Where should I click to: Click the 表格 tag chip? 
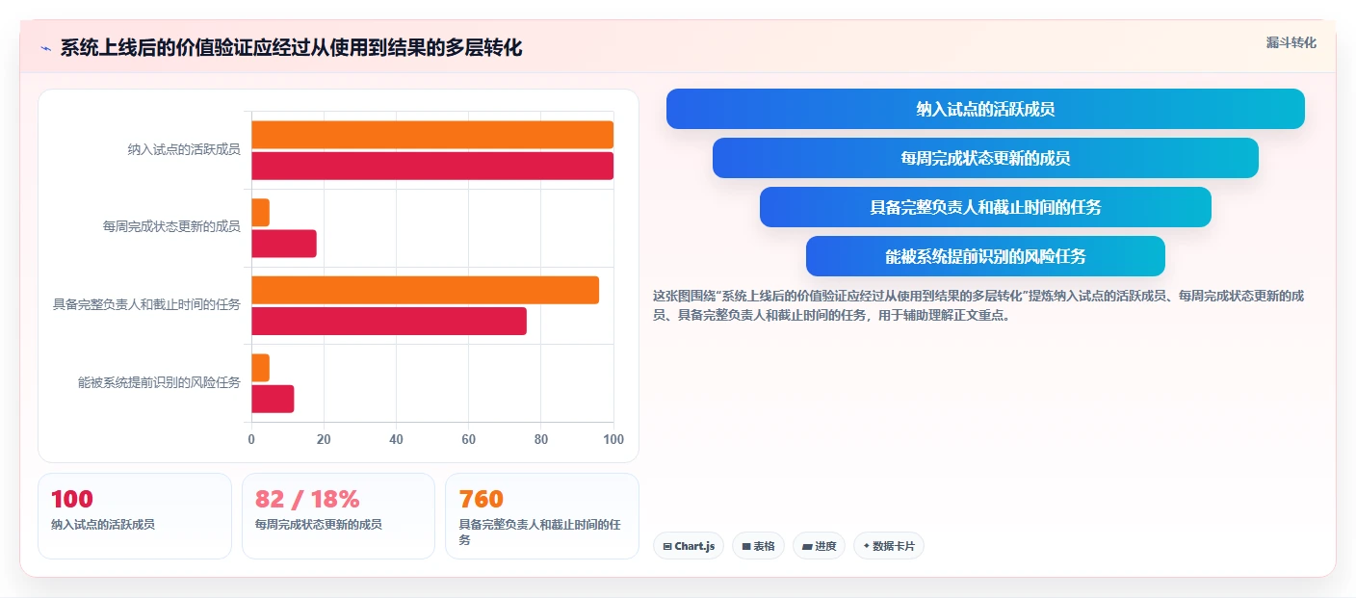point(758,546)
